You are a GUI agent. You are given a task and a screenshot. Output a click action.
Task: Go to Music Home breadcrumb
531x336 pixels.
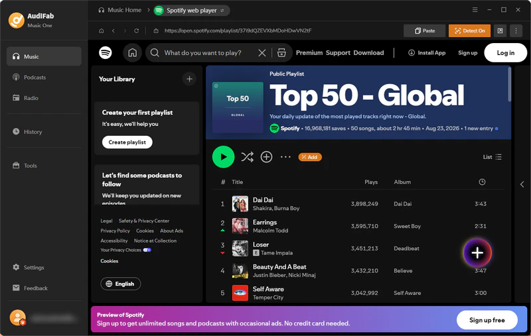(120, 10)
